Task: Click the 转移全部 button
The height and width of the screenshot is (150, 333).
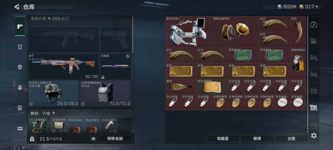Action: click(115, 139)
